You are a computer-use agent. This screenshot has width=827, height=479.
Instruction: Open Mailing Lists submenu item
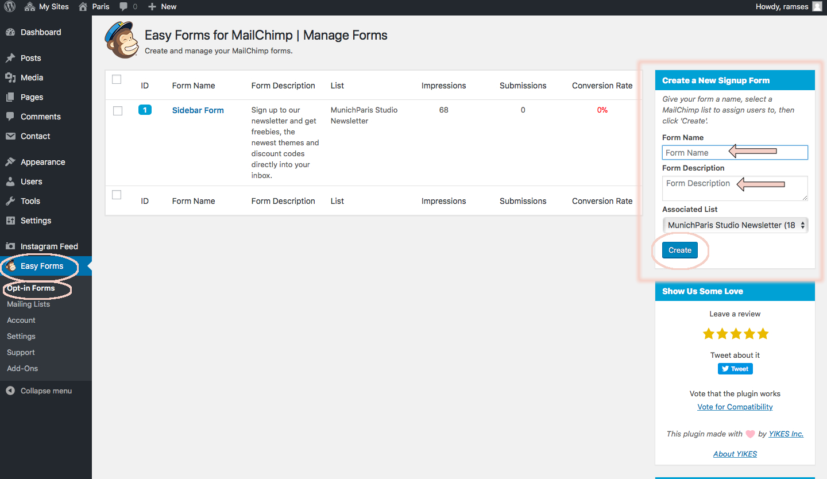[x=28, y=304]
